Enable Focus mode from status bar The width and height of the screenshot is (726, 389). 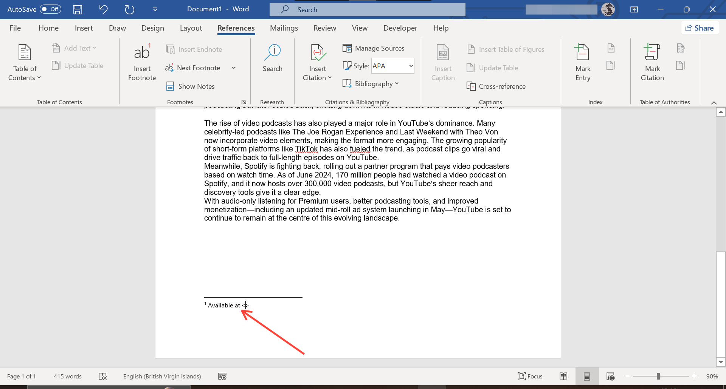pyautogui.click(x=530, y=376)
